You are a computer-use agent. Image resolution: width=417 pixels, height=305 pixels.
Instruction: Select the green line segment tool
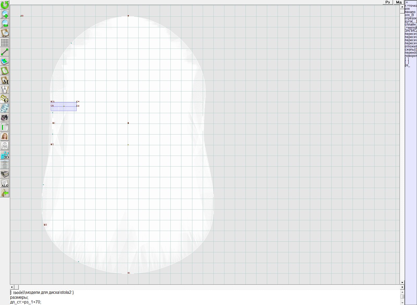point(5,52)
